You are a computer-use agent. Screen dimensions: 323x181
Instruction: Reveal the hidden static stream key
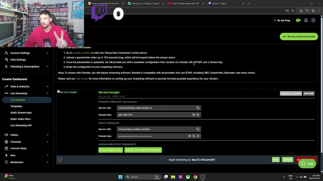190,136
